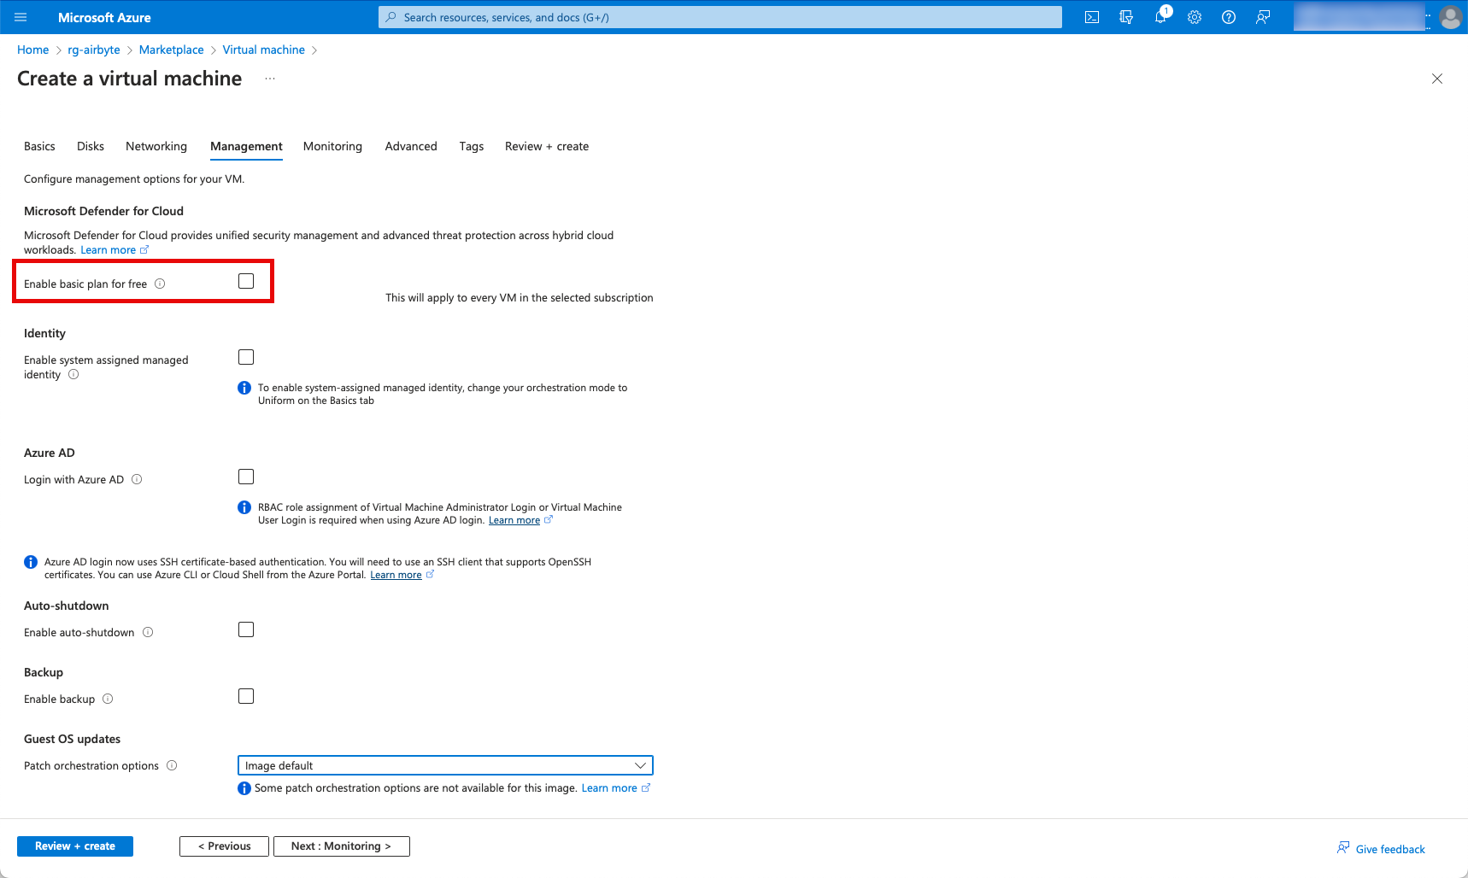Click info icon beside Enable auto-shutdown
This screenshot has height=878, width=1468.
coord(148,632)
